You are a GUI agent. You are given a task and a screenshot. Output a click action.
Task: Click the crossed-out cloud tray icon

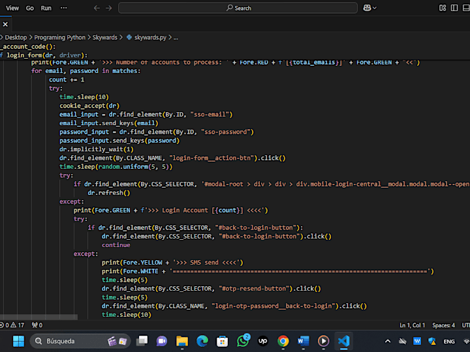pyautogui.click(x=403, y=341)
